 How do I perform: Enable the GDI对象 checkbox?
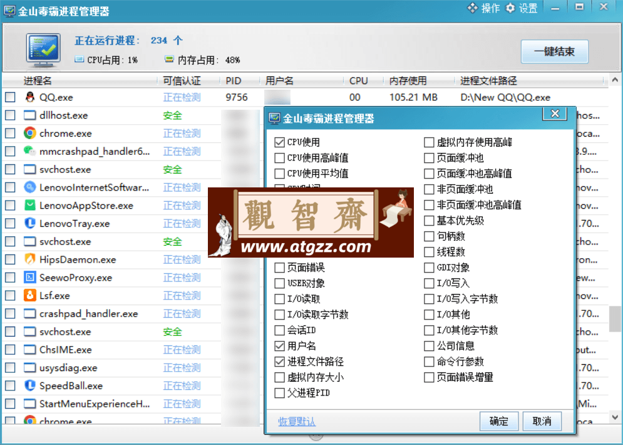[429, 268]
